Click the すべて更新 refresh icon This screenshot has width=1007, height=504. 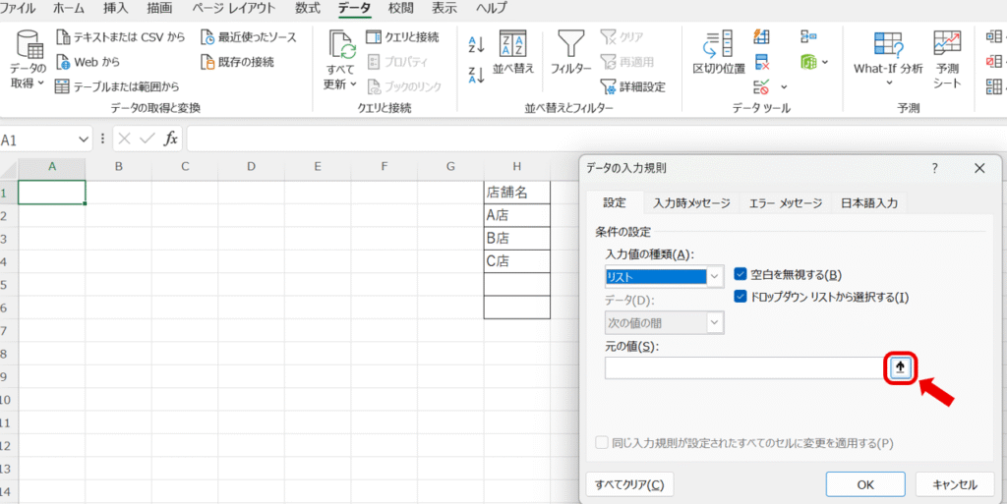click(x=341, y=46)
